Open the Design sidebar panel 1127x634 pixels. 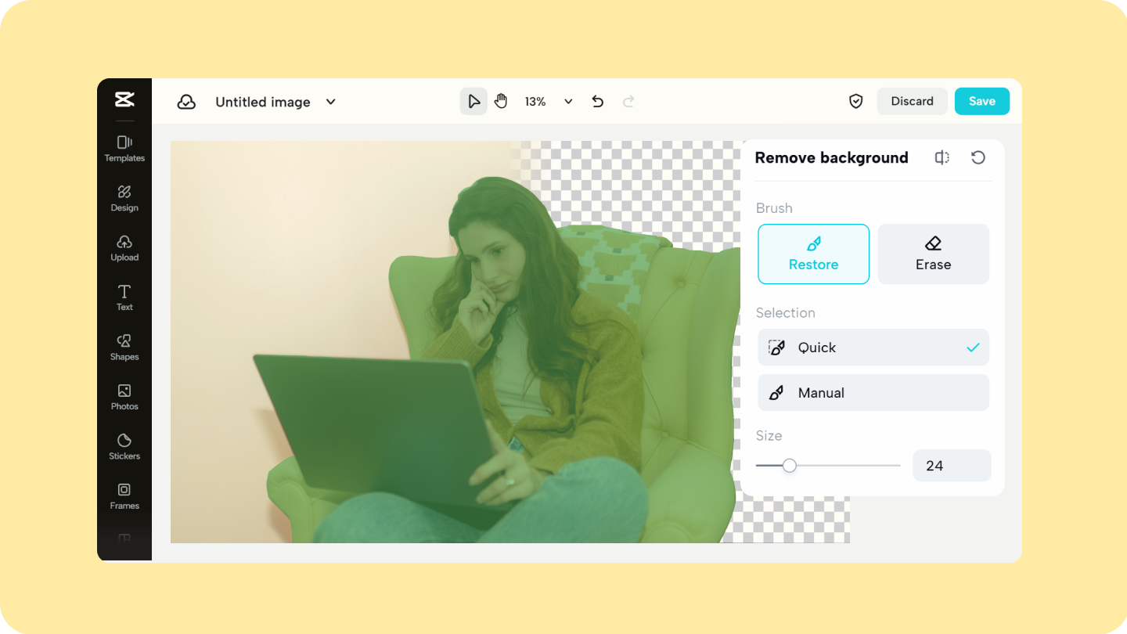124,198
